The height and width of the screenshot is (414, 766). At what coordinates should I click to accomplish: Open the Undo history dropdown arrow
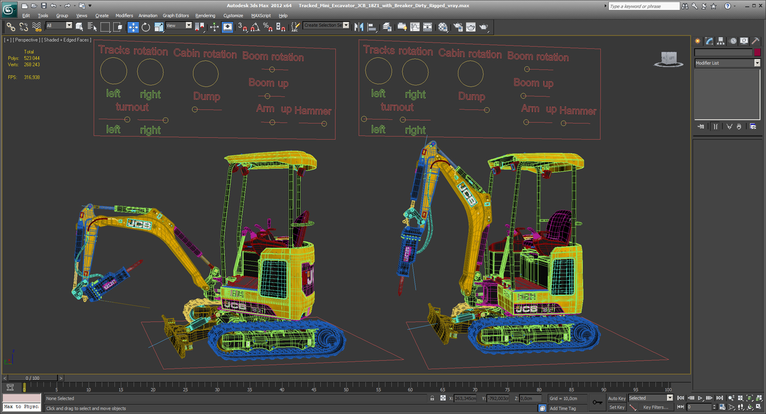[x=60, y=6]
